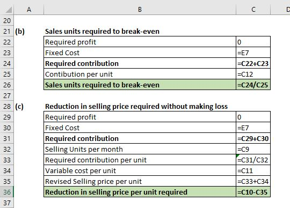Select cell with formula =C33+C34
Viewport: 290px width, 208px height.
click(253, 181)
